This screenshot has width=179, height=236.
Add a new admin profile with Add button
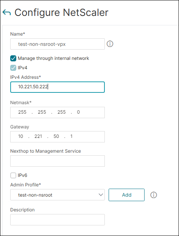[126, 195]
